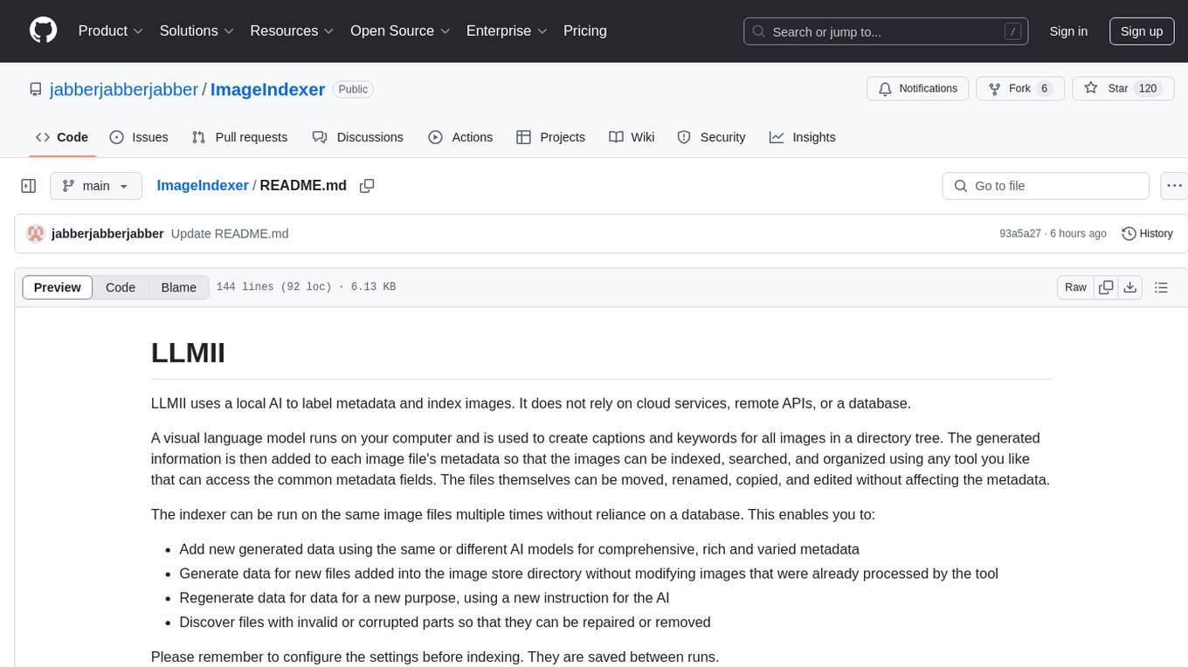Click the Notifications bell button
Screen dimensions: 1188x667
point(918,89)
